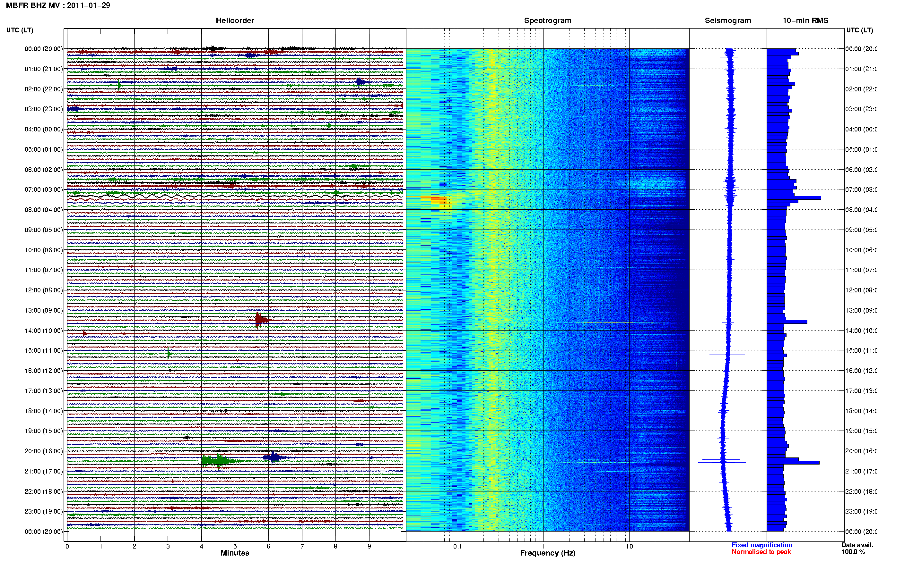
Task: Click the 12:00 (08:00) Helicorder time label
Action: [44, 290]
